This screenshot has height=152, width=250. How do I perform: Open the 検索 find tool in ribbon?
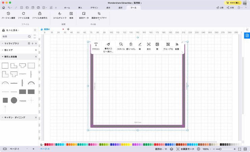tap(71, 15)
